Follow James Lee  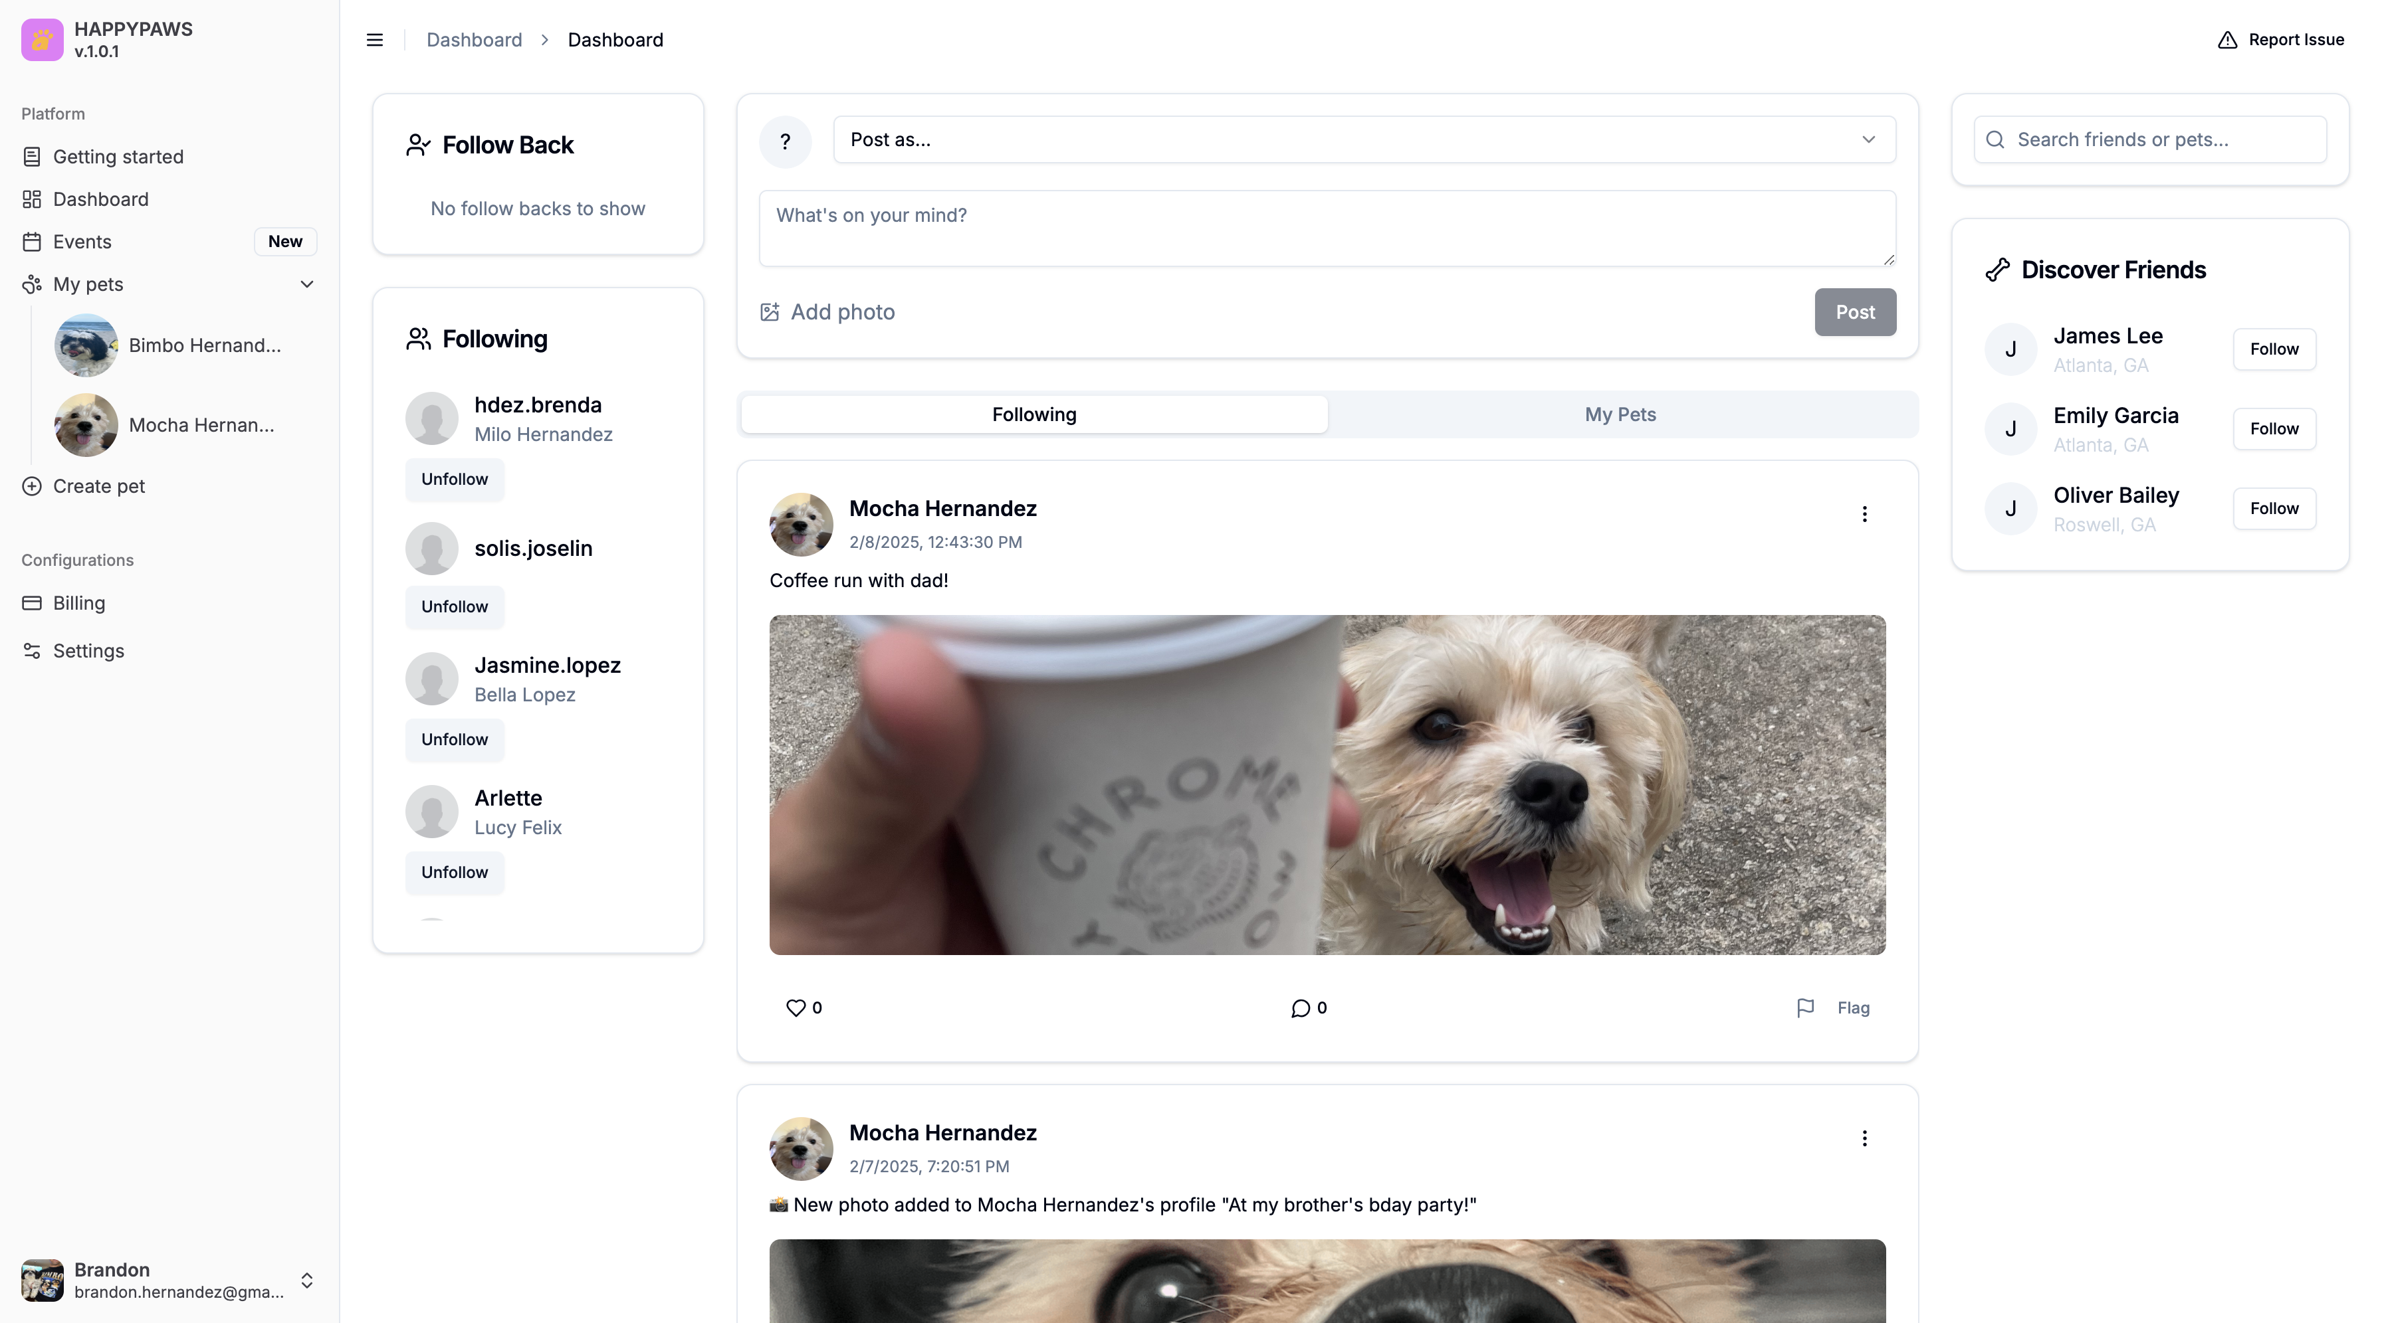[2274, 349]
